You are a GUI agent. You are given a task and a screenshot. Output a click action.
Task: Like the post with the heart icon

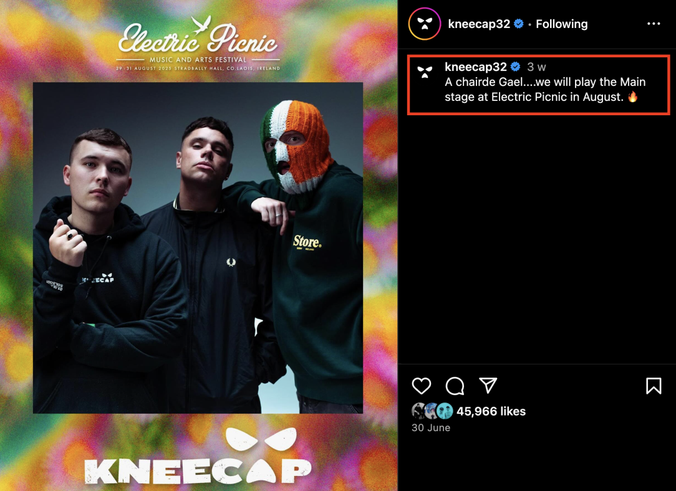coord(421,386)
